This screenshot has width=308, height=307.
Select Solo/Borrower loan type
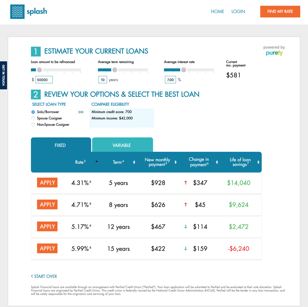[33, 112]
